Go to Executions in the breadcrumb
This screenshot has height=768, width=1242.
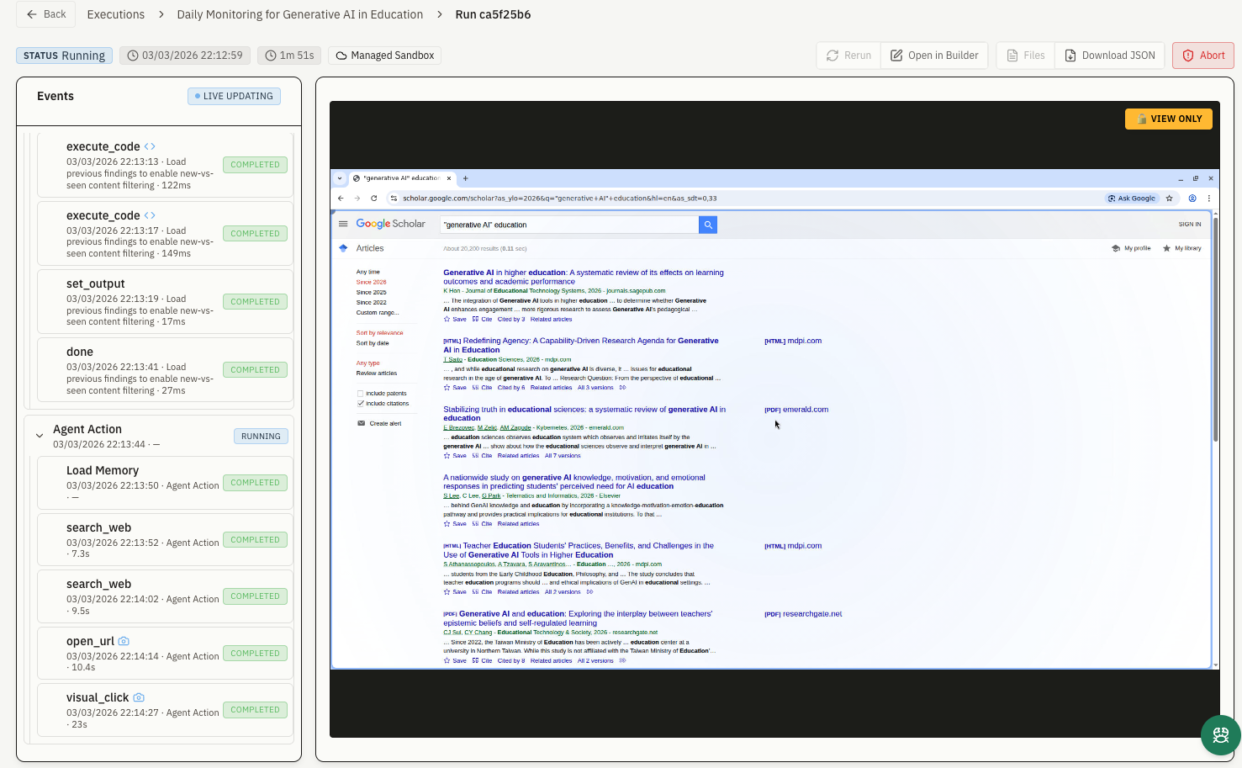pyautogui.click(x=116, y=14)
